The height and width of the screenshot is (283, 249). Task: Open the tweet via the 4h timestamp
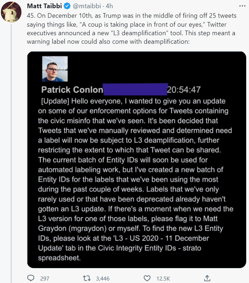click(x=110, y=6)
